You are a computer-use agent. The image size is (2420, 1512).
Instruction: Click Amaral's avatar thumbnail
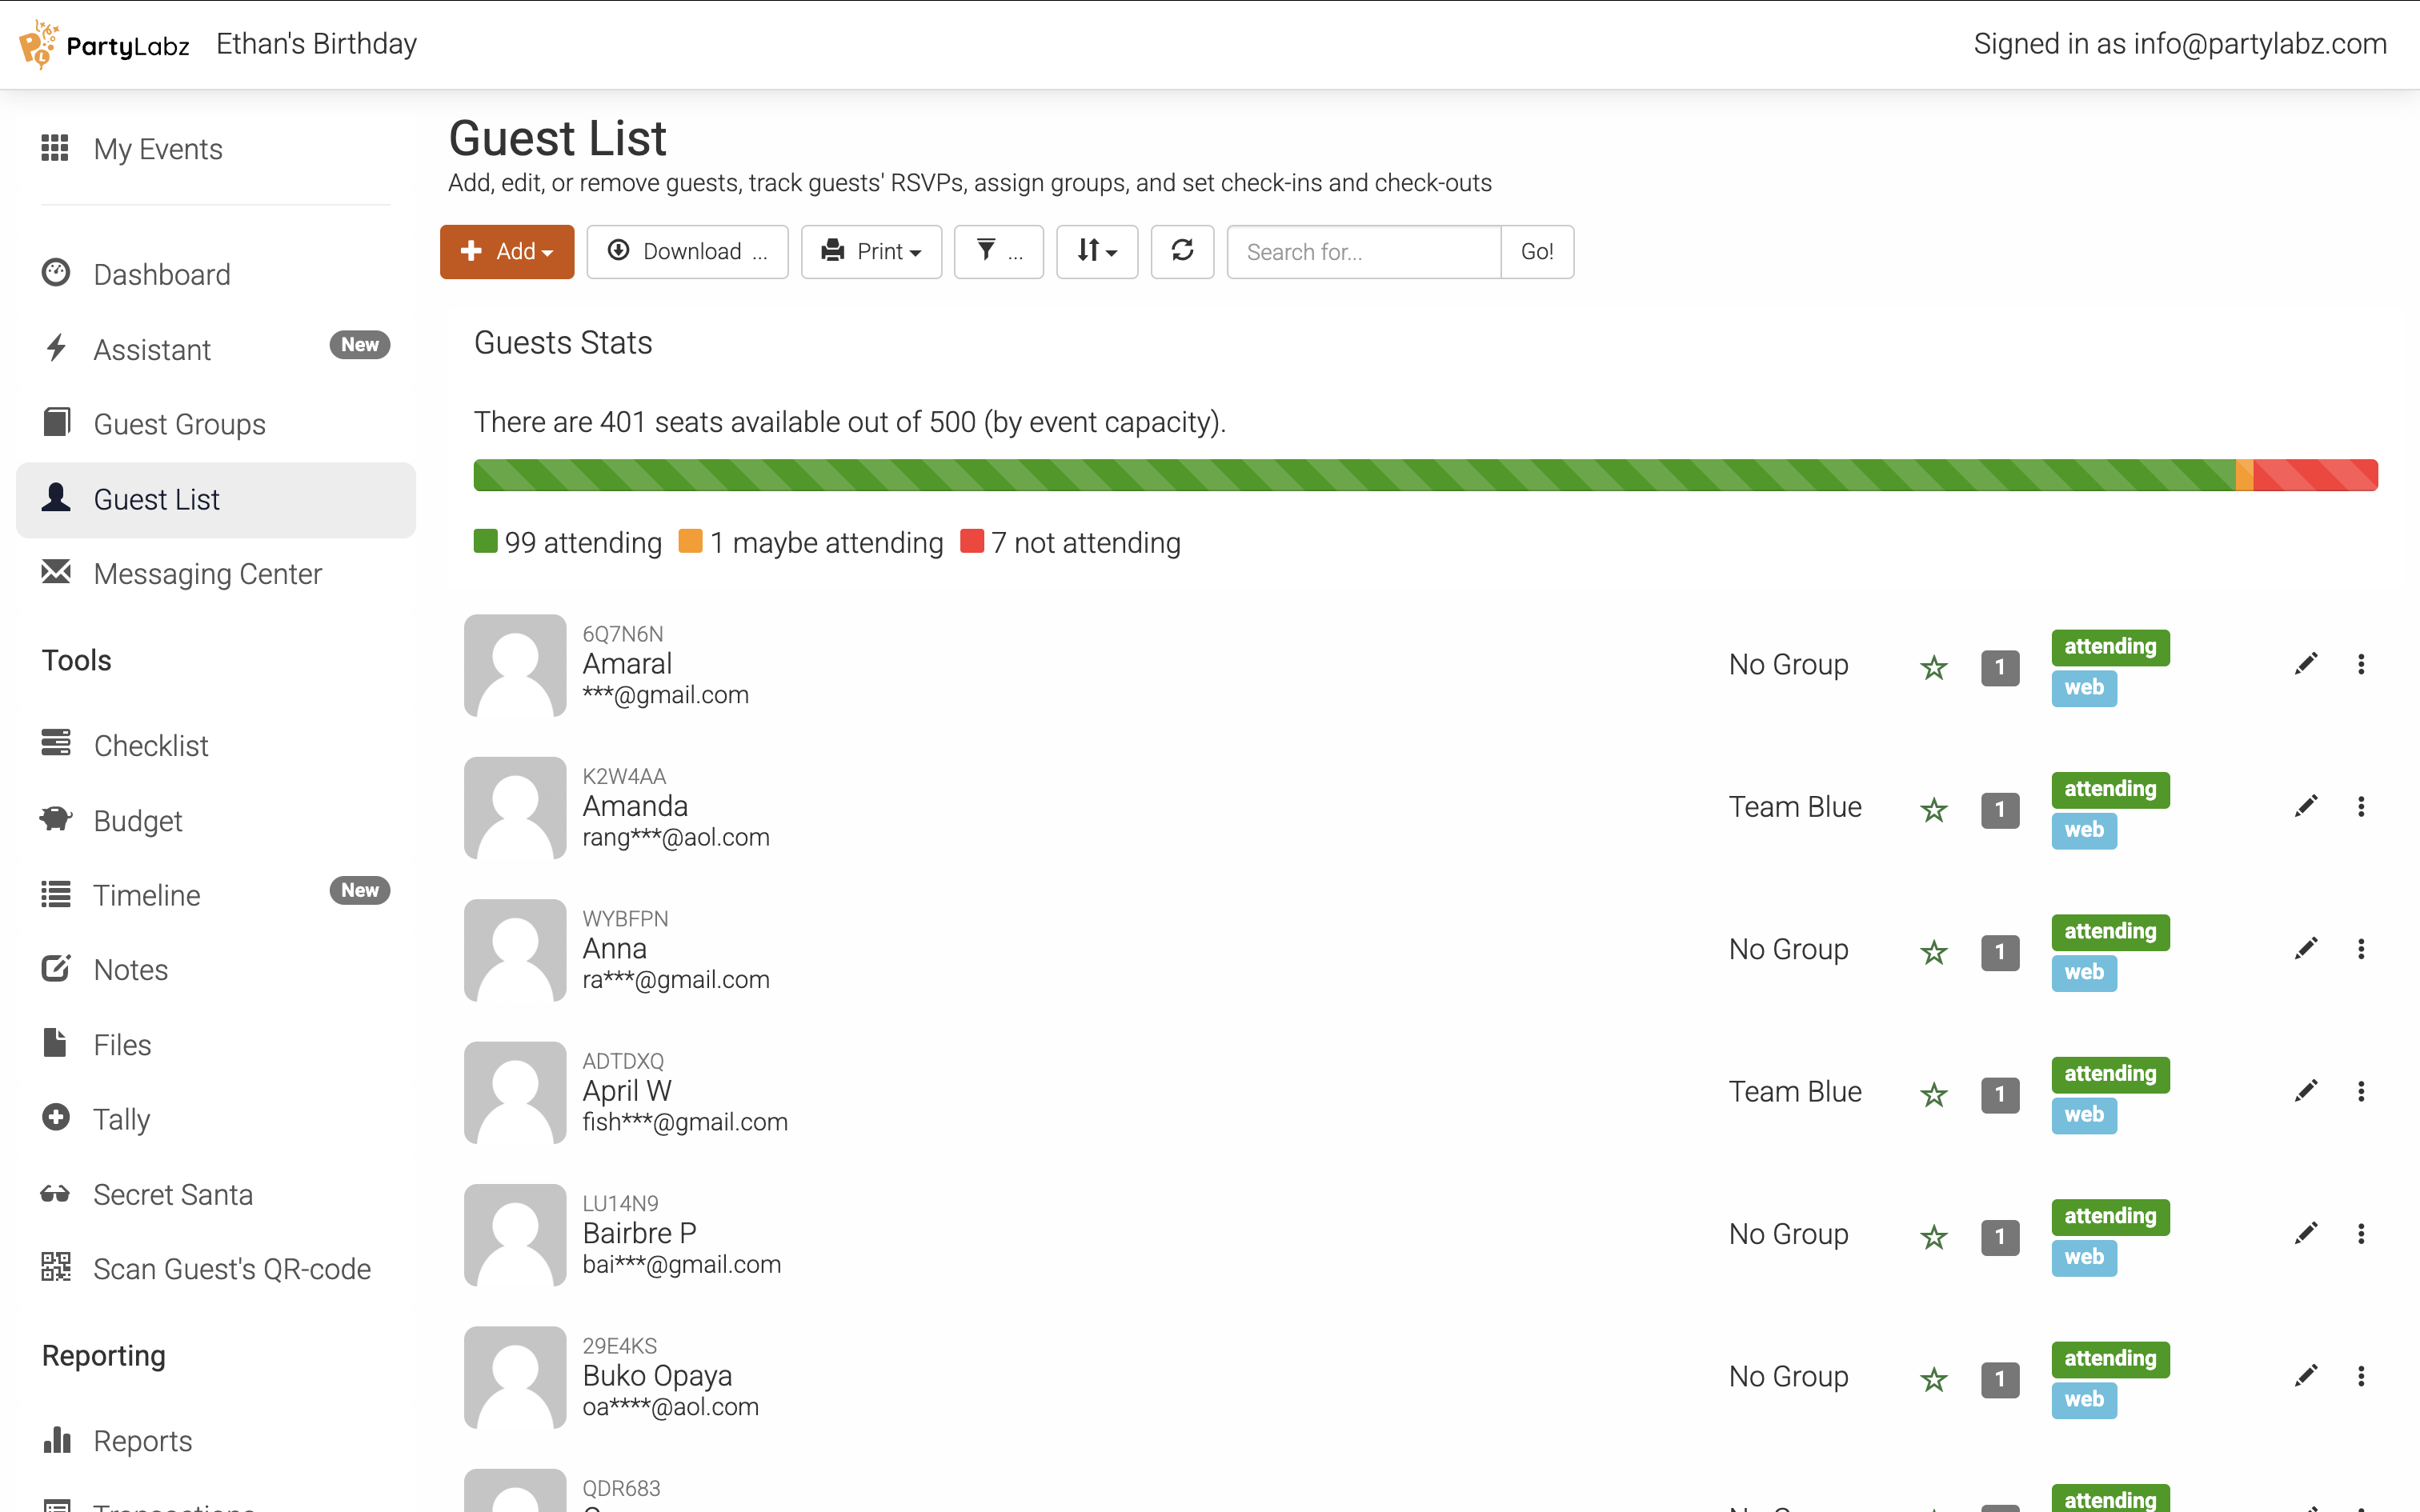[515, 665]
